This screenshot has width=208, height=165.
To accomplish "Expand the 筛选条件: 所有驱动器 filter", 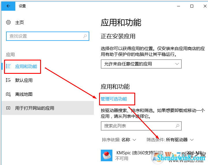I will coord(170,140).
